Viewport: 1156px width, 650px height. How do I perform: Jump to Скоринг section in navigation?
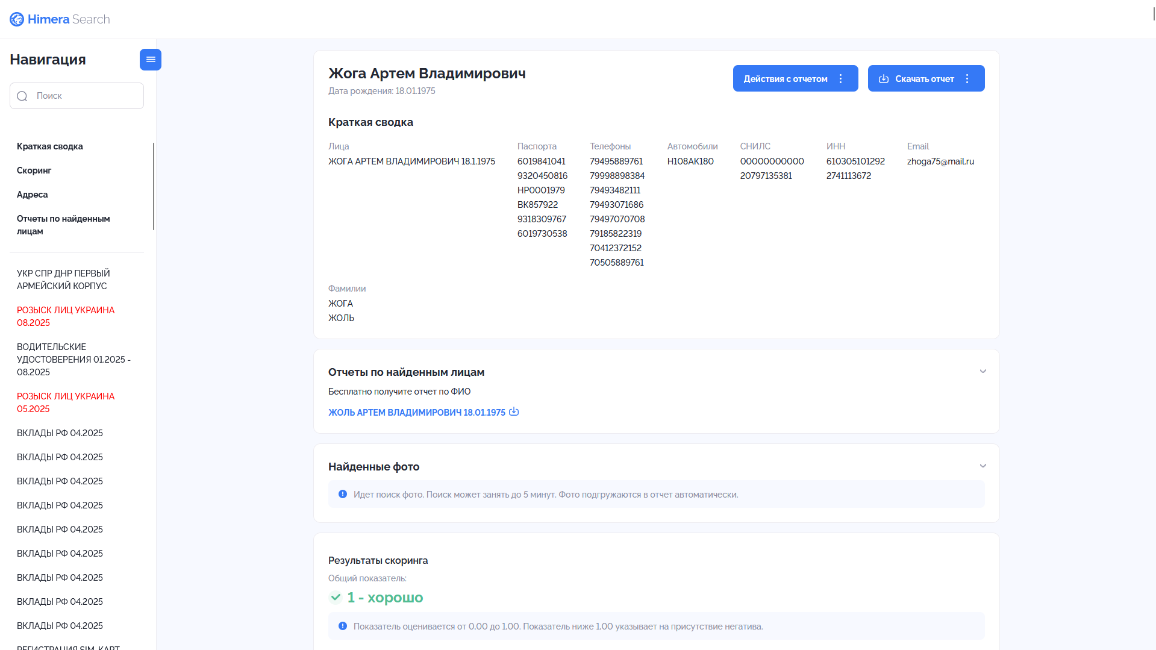click(x=34, y=170)
